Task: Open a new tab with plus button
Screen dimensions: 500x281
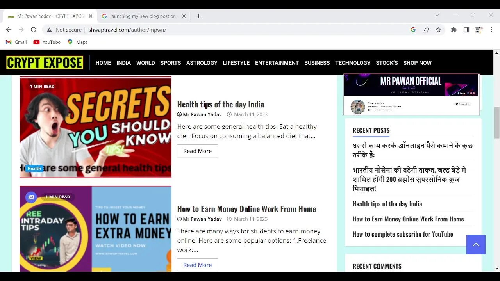Action: [x=199, y=16]
